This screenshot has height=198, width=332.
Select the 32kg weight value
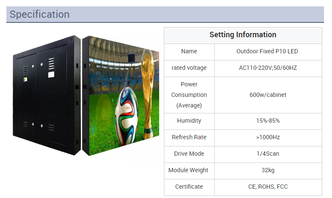point(268,170)
